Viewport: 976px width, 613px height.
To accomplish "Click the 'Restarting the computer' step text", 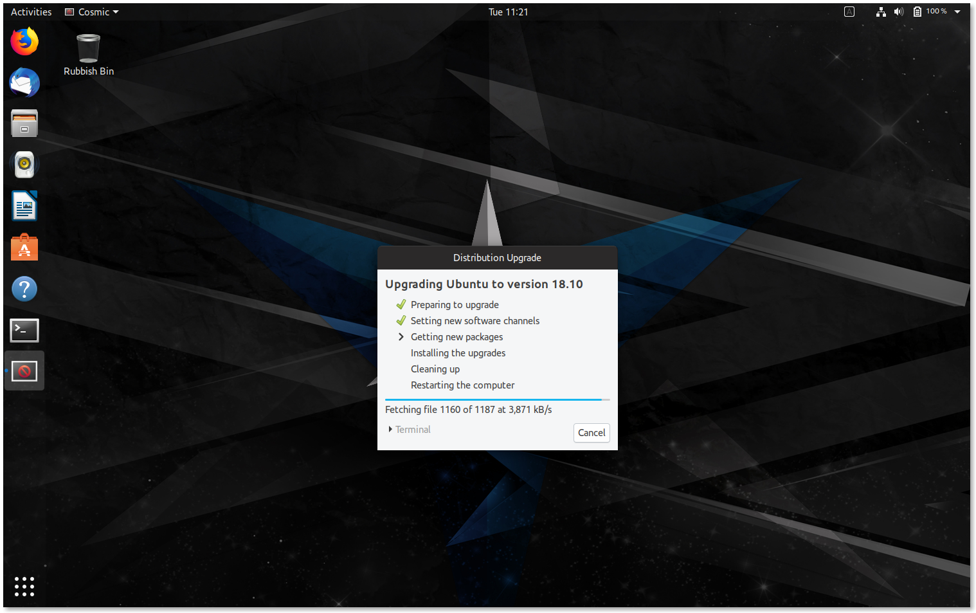I will coord(462,385).
